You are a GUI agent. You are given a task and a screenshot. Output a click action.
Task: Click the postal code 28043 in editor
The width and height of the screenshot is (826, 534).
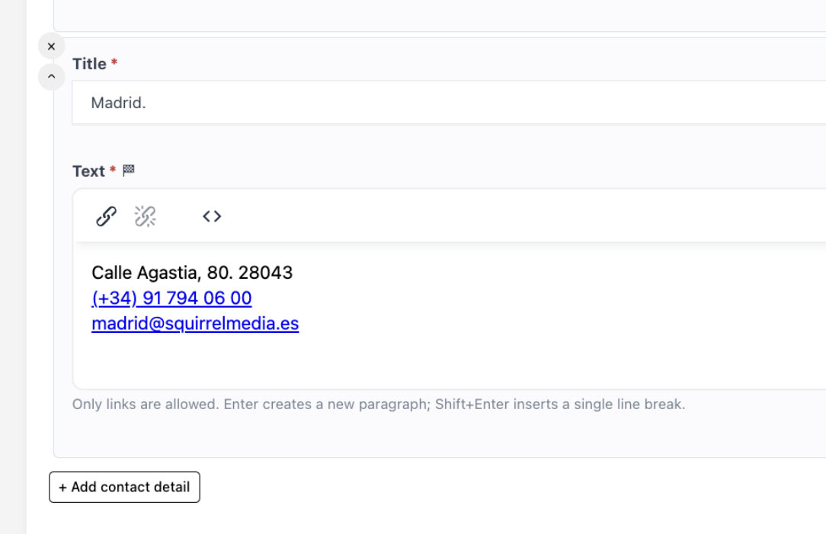point(265,273)
